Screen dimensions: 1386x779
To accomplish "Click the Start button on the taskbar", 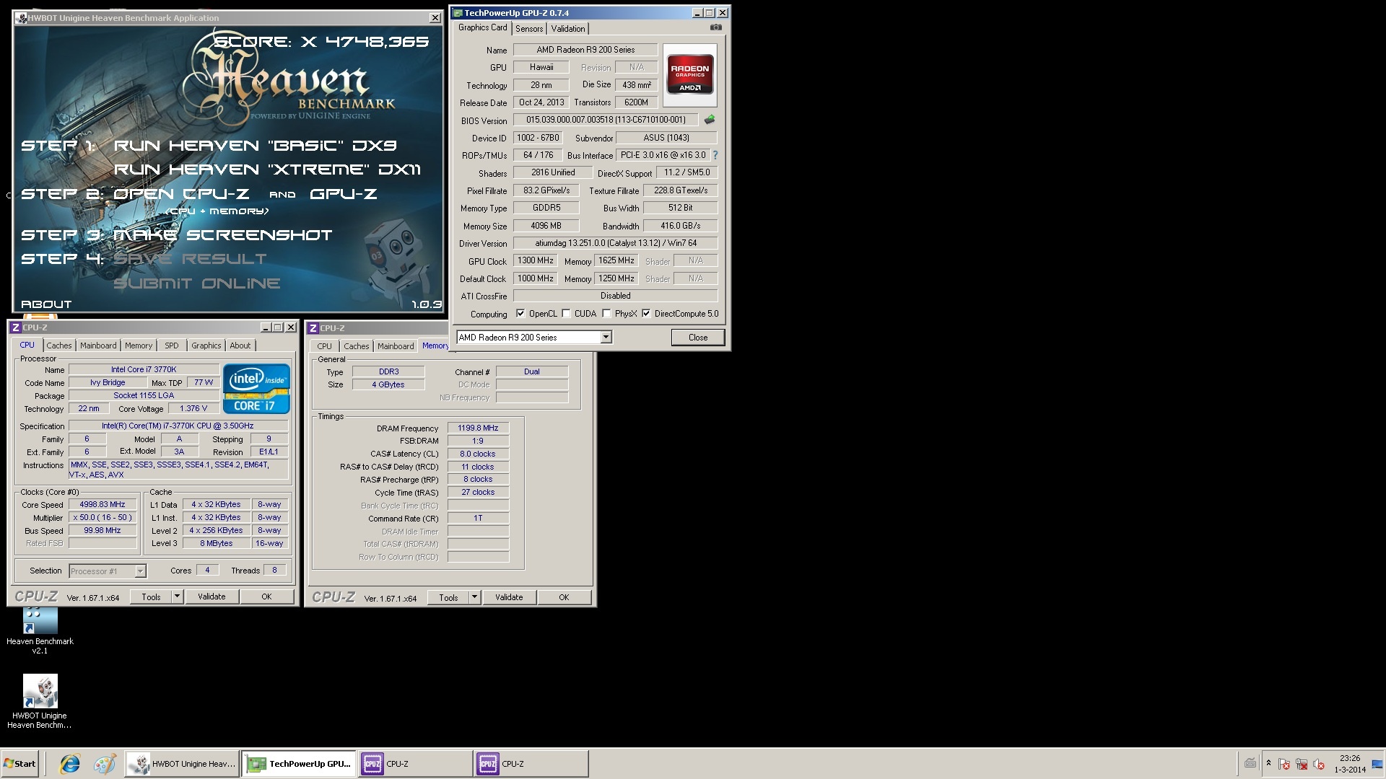I will pyautogui.click(x=19, y=764).
